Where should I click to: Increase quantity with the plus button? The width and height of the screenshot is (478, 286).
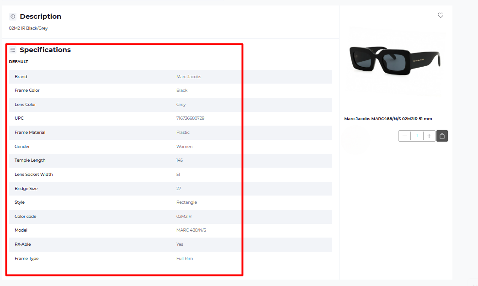point(429,136)
